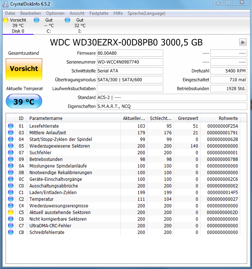Click the CrystalDiskInfo title bar app icon
252x269 pixels.
point(6,4)
